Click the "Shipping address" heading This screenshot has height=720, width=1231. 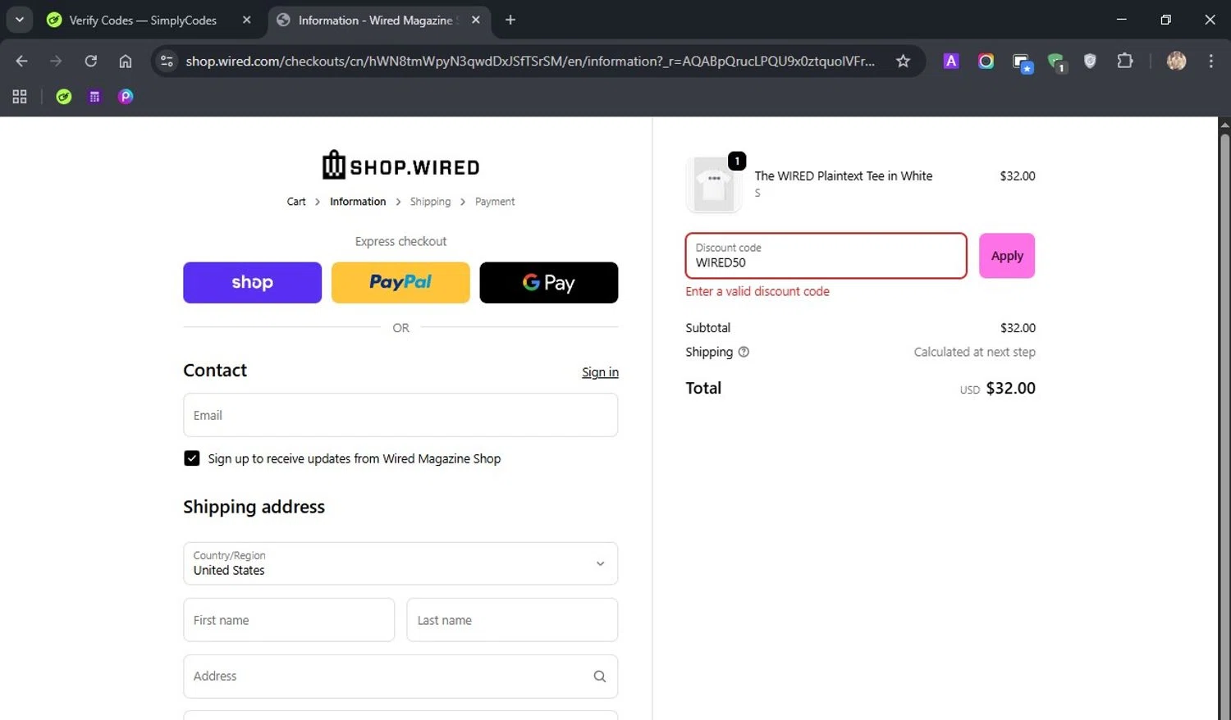coord(254,507)
